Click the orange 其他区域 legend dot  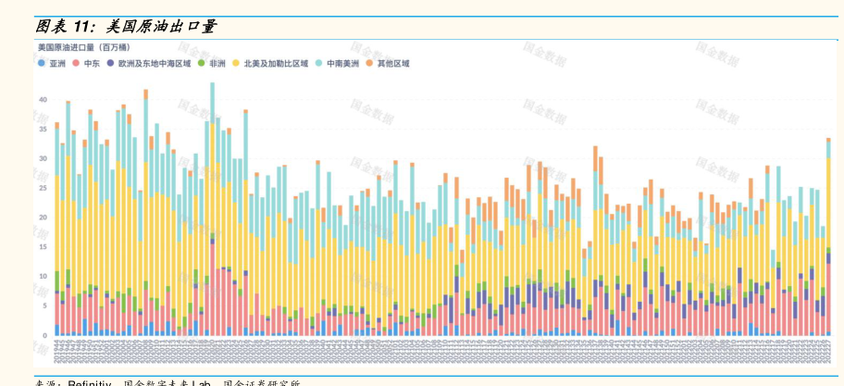pos(368,64)
